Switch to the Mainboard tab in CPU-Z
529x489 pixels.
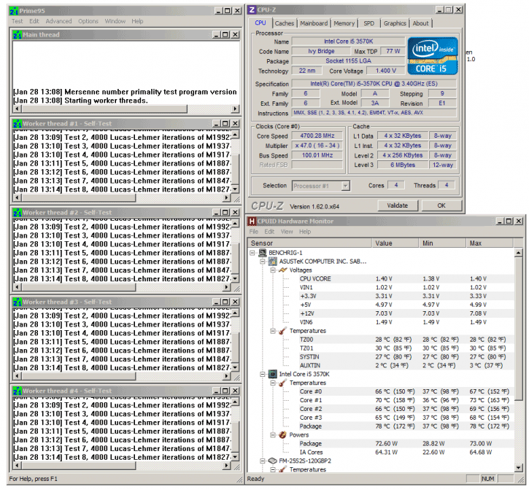[314, 23]
